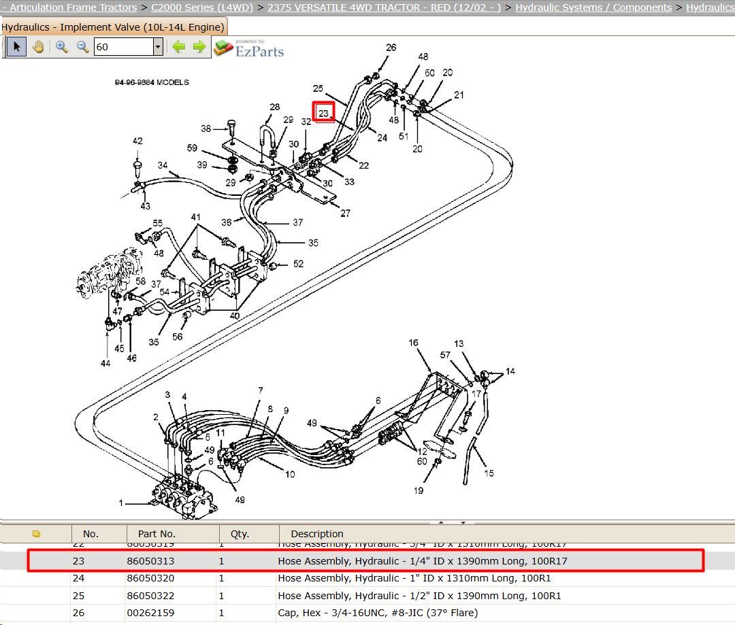
Task: Click callout 52 in the diagram
Action: 298,264
